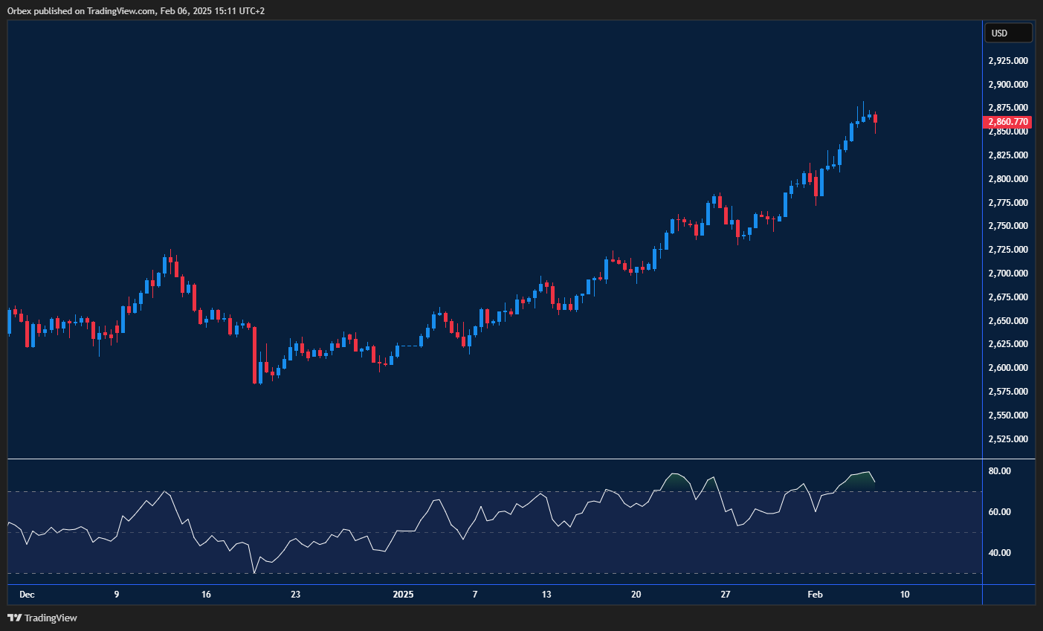Select the Dec label on time axis
The image size is (1043, 631).
click(x=27, y=595)
